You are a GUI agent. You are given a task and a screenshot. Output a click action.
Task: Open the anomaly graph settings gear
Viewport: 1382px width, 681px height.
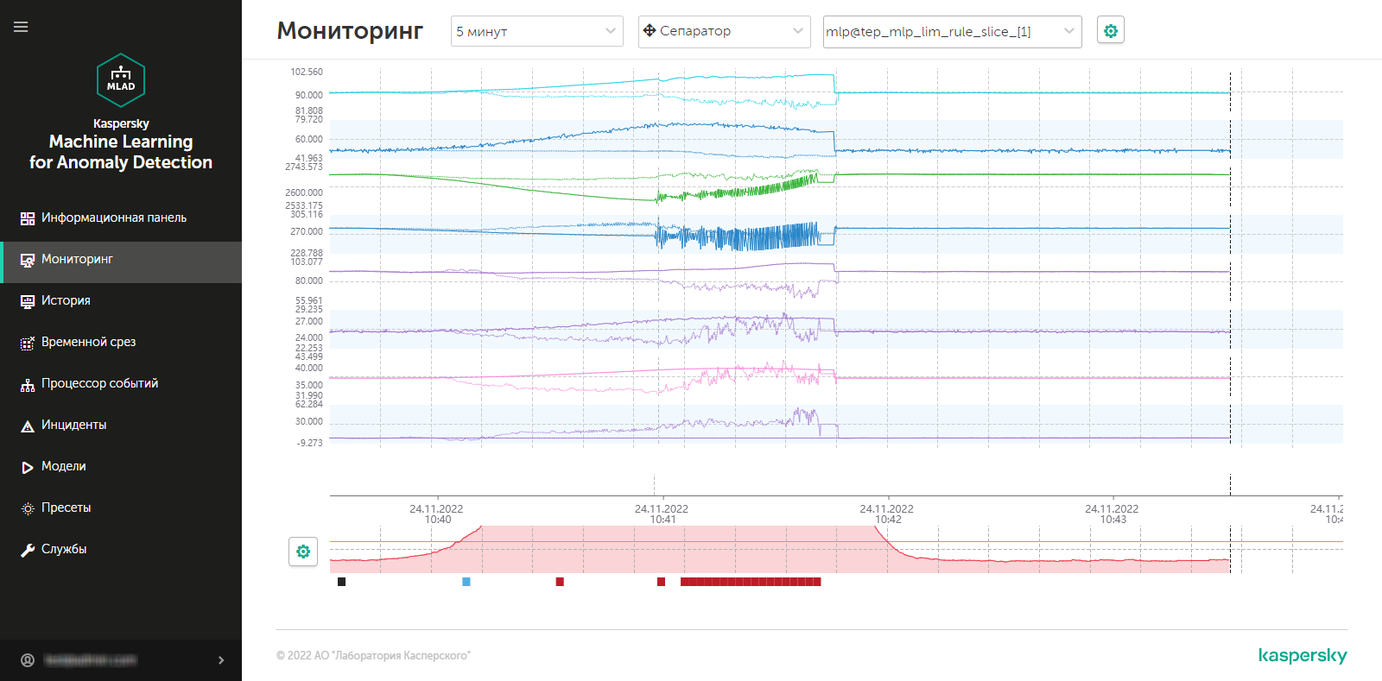coord(303,552)
